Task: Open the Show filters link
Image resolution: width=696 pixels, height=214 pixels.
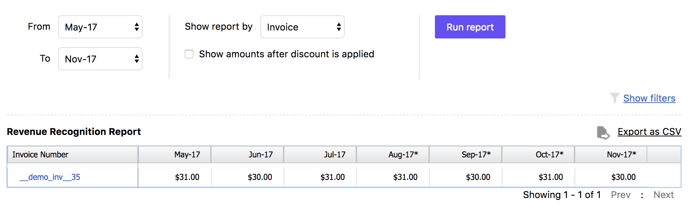Action: coord(649,98)
